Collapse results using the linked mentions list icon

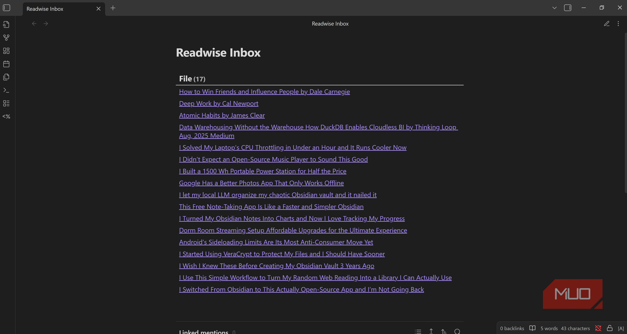click(x=418, y=331)
